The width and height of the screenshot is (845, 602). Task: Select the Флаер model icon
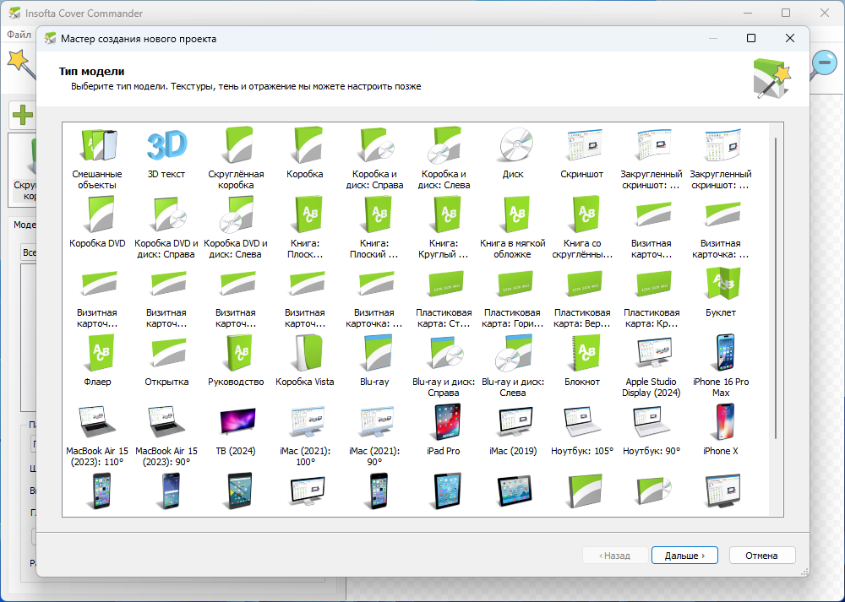(97, 355)
